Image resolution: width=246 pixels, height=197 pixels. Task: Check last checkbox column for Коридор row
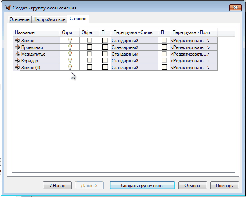click(164, 60)
